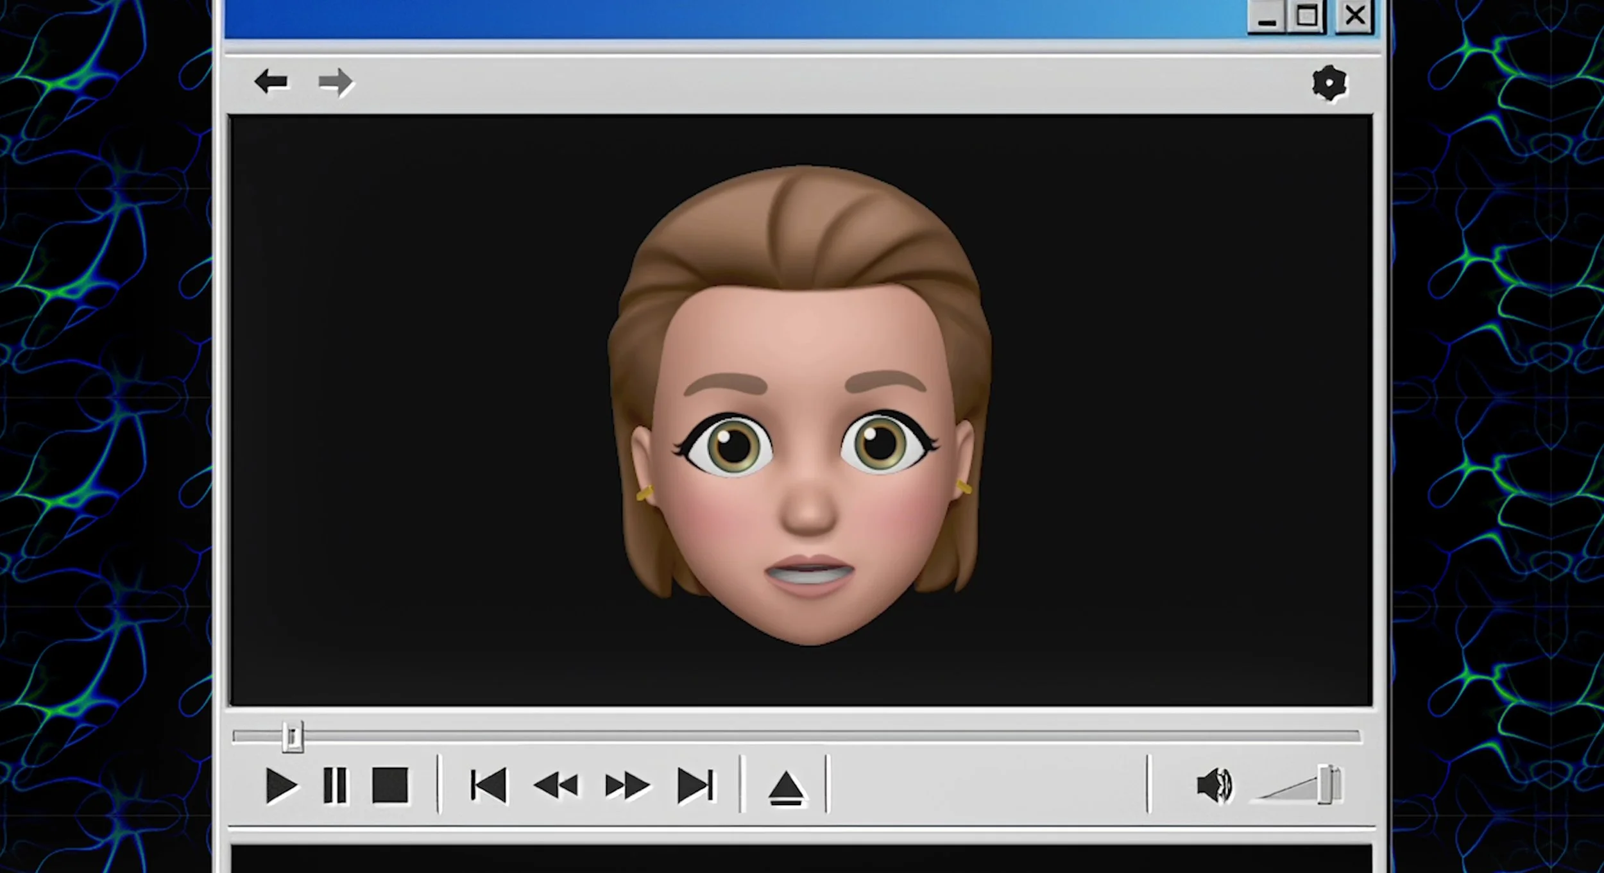Maximize the media player window
This screenshot has height=873, width=1604.
(1306, 15)
